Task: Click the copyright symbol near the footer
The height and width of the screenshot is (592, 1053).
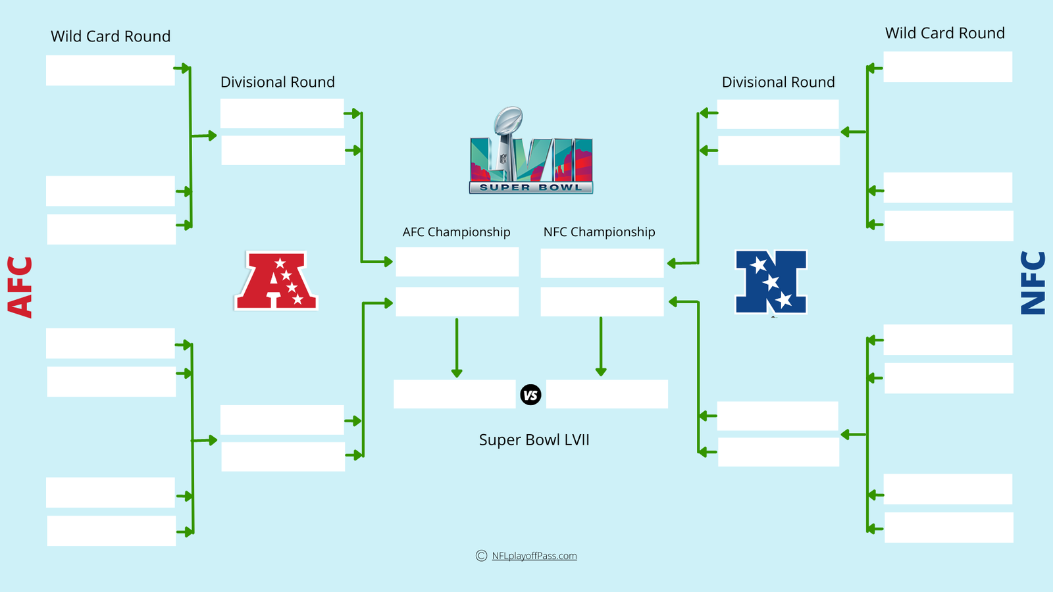Action: coord(481,556)
